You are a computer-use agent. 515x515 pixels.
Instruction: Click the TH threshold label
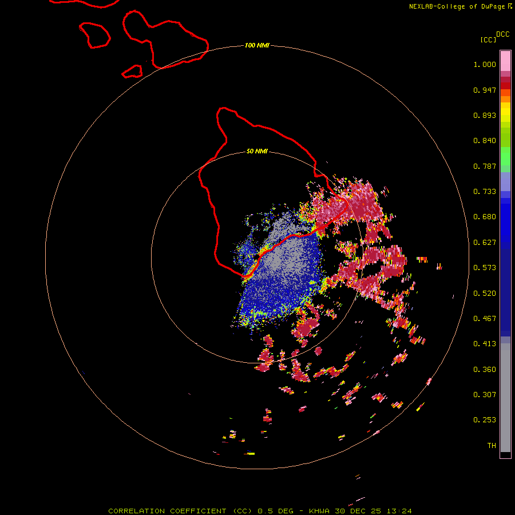(x=492, y=446)
